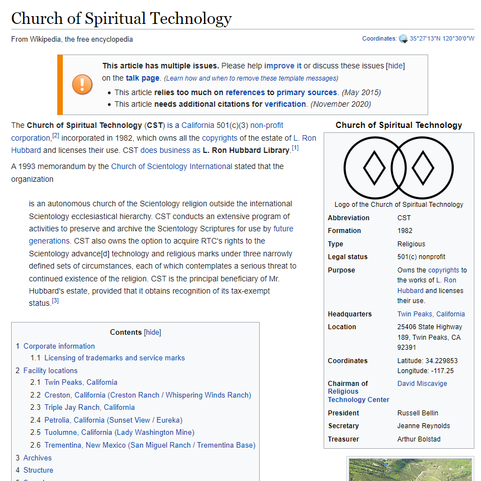The image size is (481, 481).
Task: Jump to Tuolumne, California section
Action: pos(120,433)
